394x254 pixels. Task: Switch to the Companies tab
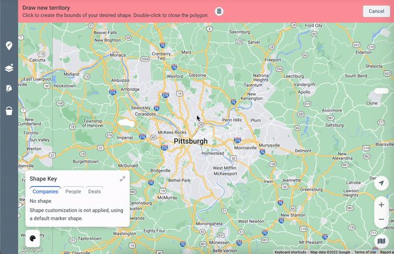coord(45,191)
